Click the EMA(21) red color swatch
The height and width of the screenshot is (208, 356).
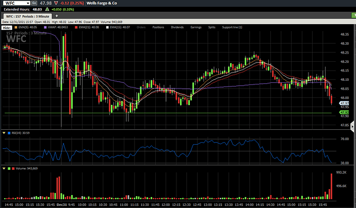76,27
